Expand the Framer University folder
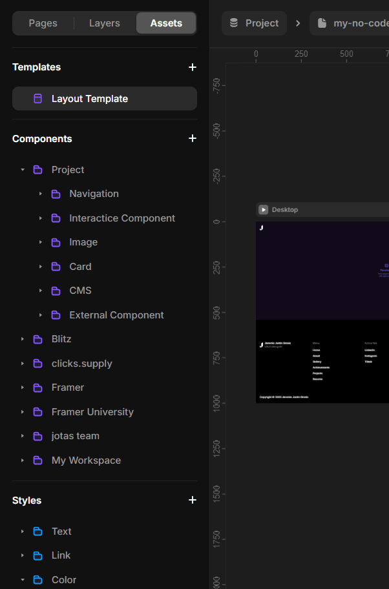The height and width of the screenshot is (589, 389). (23, 412)
